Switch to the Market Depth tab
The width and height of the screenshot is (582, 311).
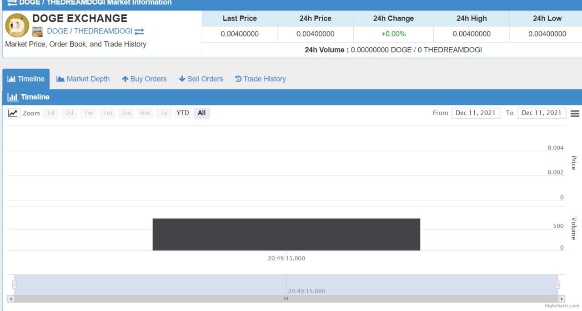[83, 79]
